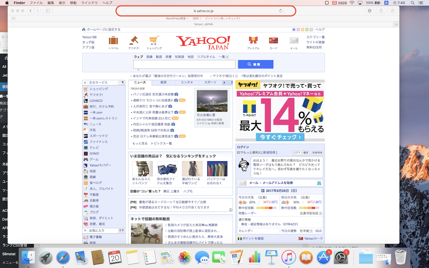This screenshot has width=429, height=268.
Task: Click the blue 検索 search button
Action: [256, 64]
